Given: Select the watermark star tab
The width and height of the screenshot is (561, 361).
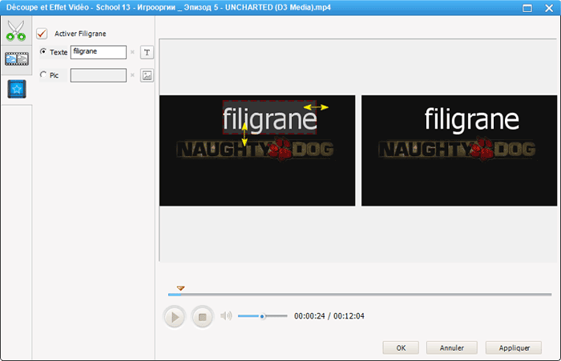Looking at the screenshot, I should 17,89.
